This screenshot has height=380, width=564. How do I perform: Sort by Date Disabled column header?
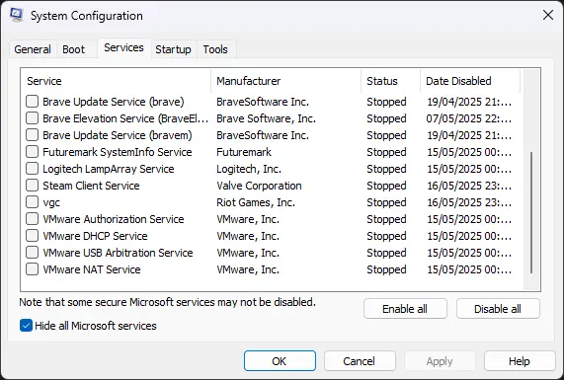(x=470, y=81)
